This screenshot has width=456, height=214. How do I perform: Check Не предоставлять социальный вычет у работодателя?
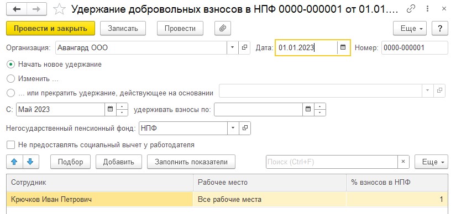[x=11, y=145]
